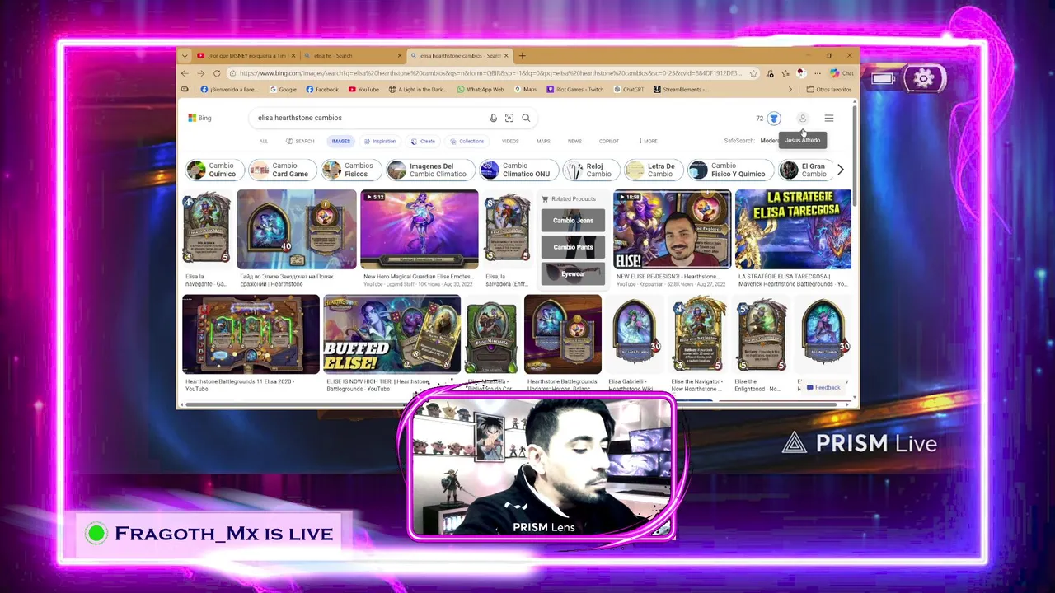Open the 'Cambio Pants' related product
This screenshot has height=593, width=1055.
click(x=573, y=247)
